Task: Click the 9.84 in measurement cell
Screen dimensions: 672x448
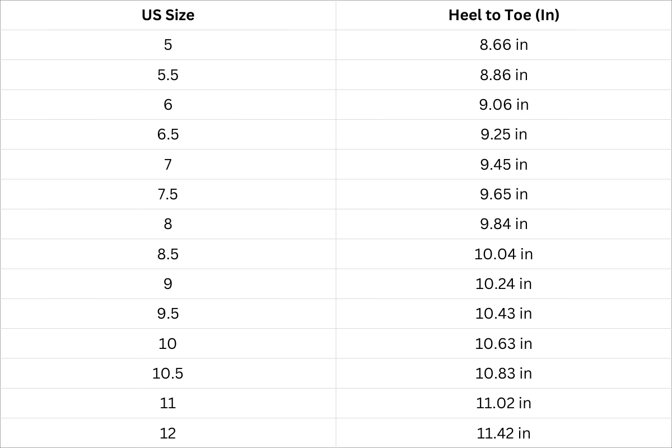Action: tap(503, 224)
